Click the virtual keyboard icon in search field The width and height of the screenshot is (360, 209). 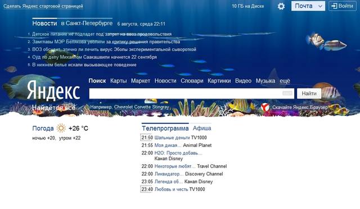pyautogui.click(x=287, y=93)
